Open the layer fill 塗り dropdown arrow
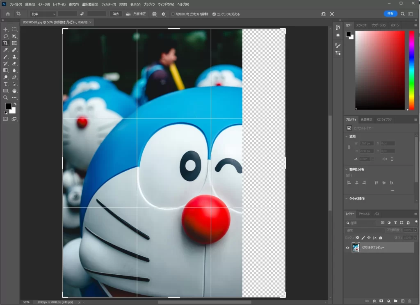420x305 pixels. (x=415, y=238)
